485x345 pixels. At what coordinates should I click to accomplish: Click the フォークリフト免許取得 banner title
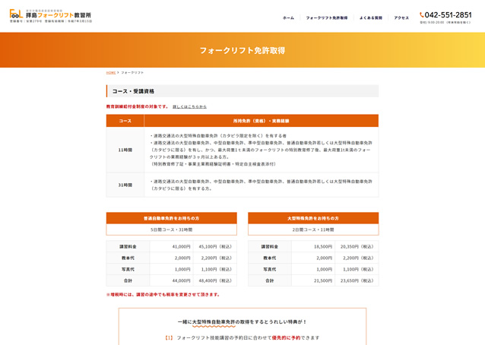pos(242,50)
